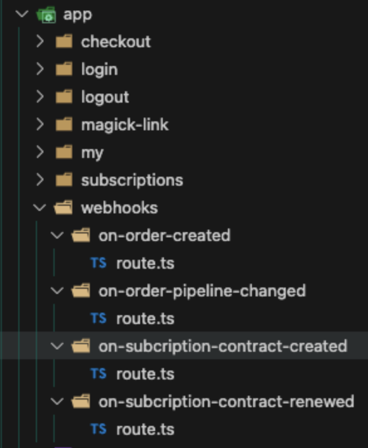Expand the my folder chevron
368x448 pixels.
40,152
